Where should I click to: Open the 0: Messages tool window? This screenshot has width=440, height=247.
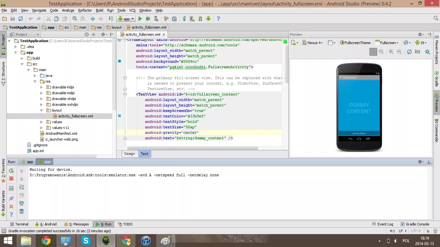76,224
